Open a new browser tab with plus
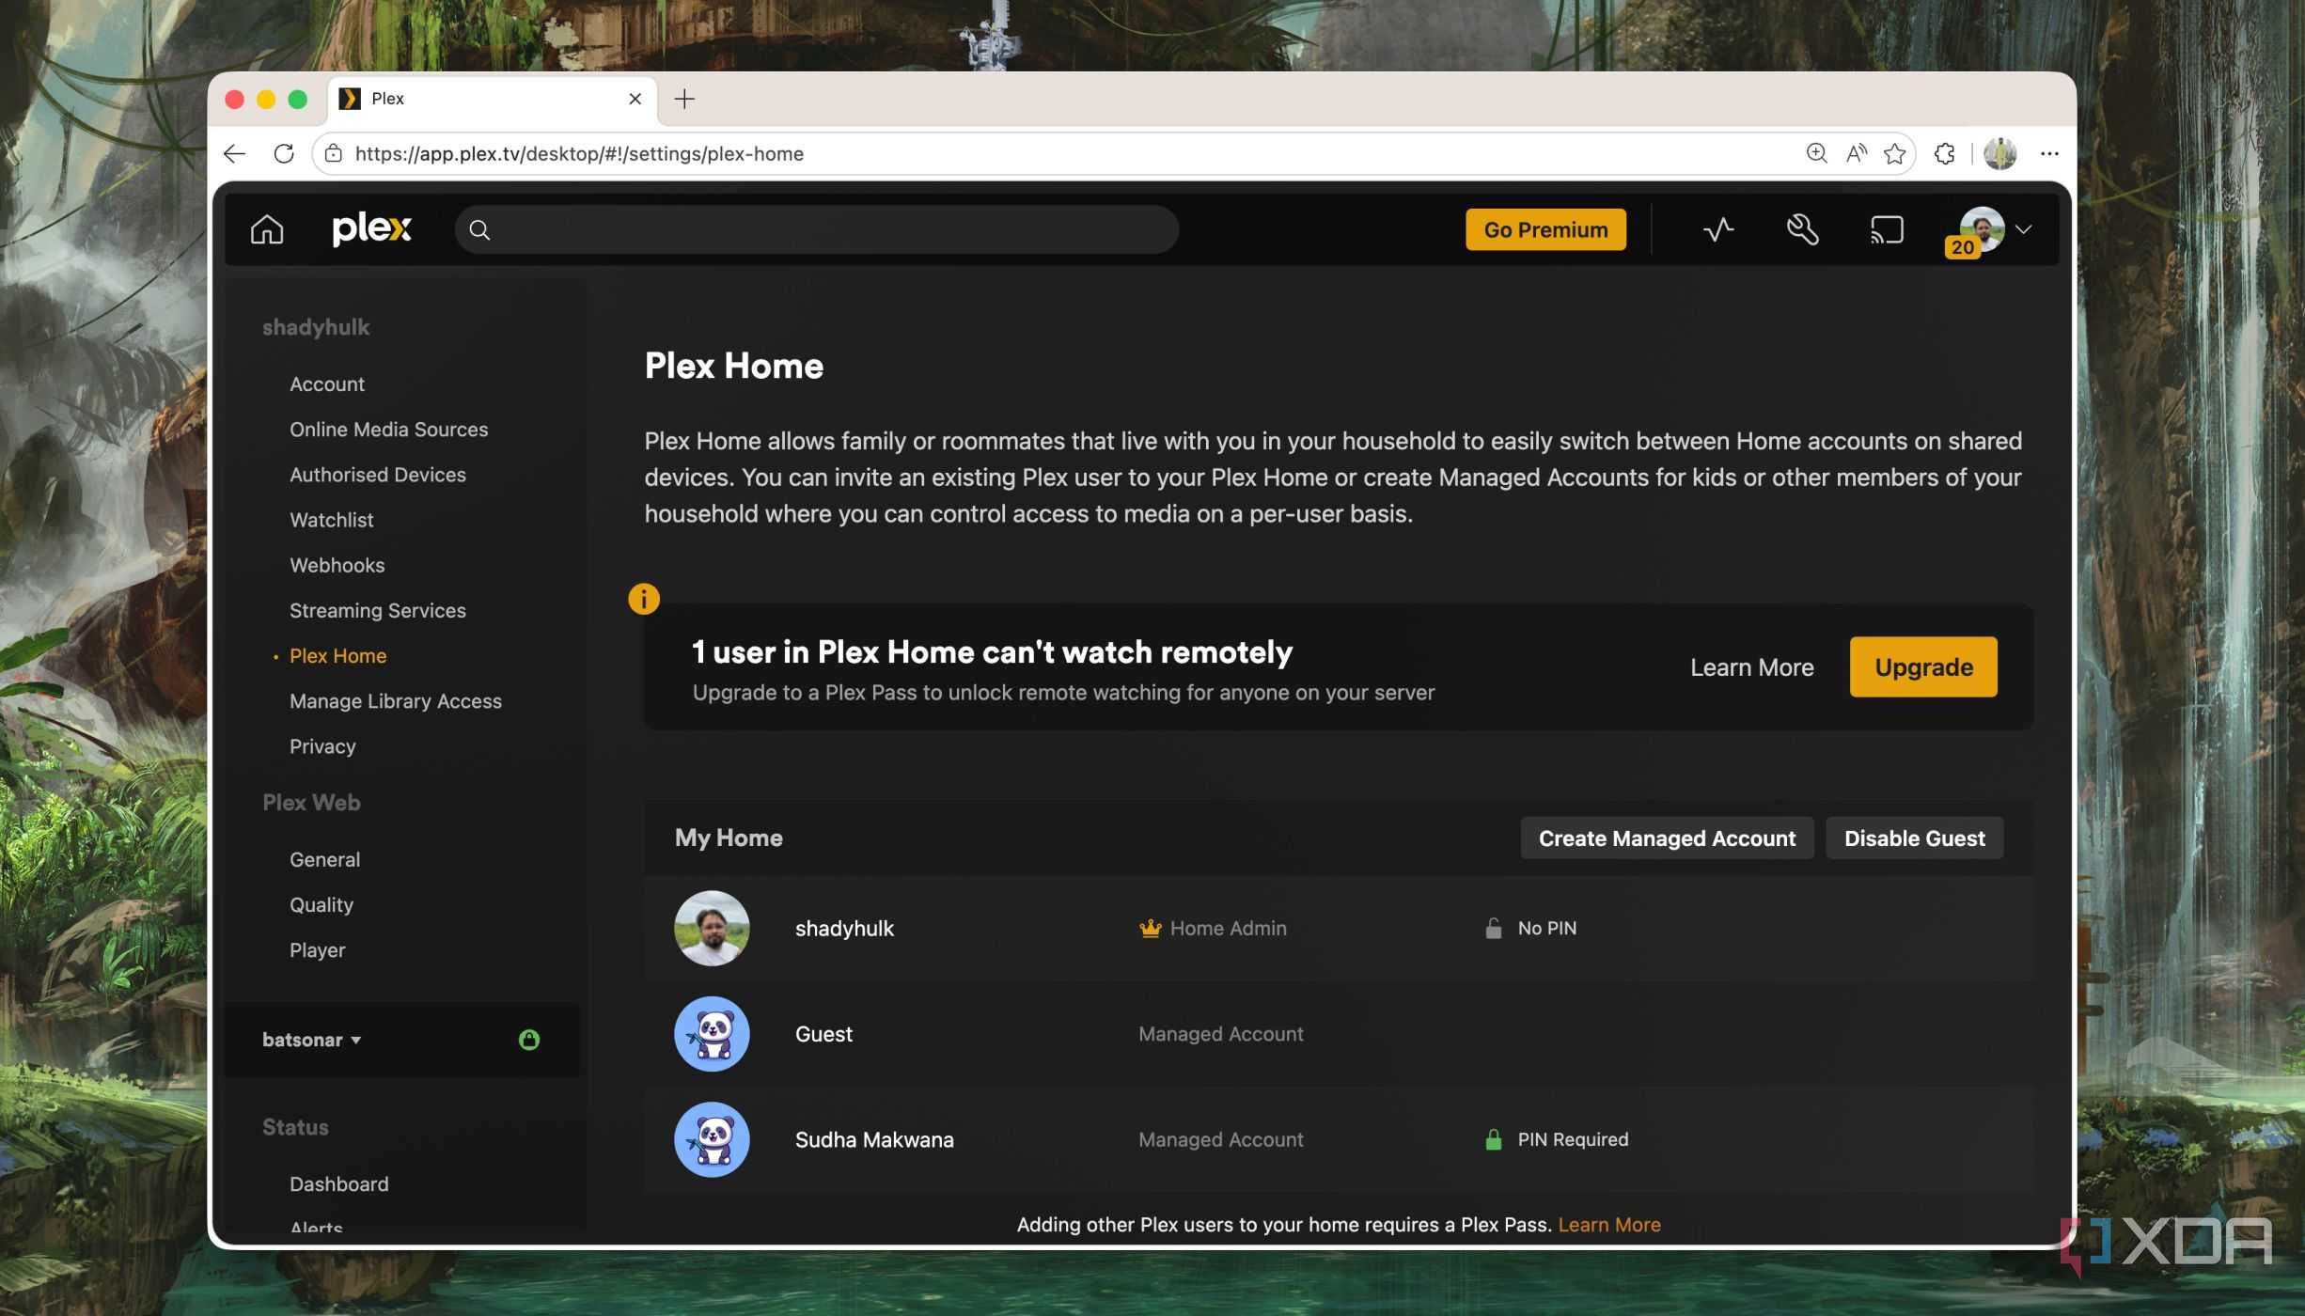This screenshot has width=2305, height=1316. click(x=684, y=99)
